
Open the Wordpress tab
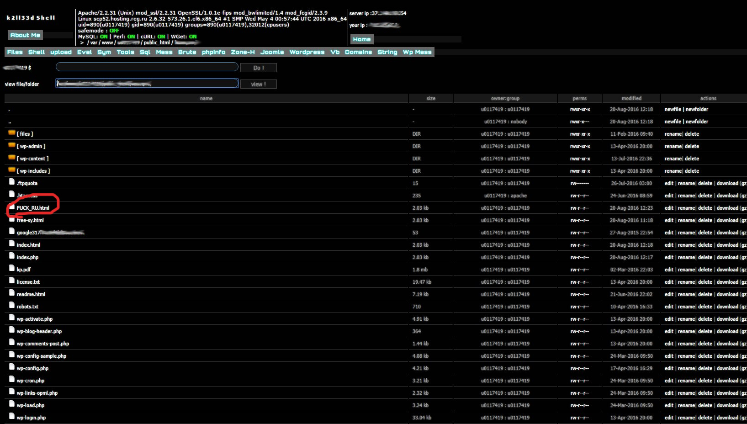(307, 52)
